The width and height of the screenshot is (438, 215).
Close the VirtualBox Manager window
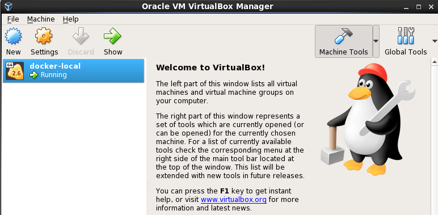[x=431, y=7]
